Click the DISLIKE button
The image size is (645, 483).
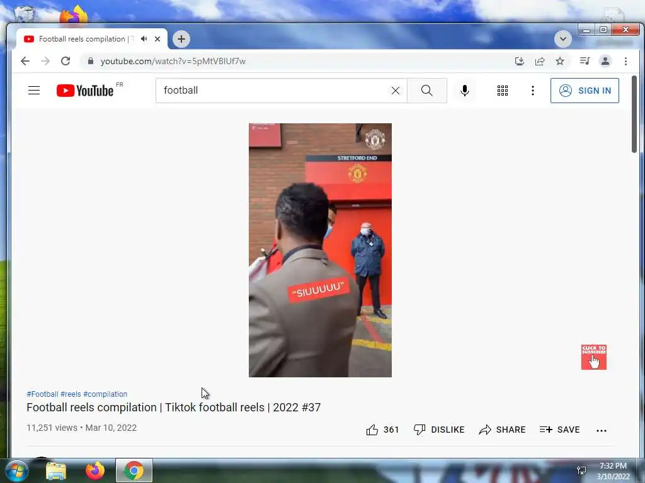439,430
